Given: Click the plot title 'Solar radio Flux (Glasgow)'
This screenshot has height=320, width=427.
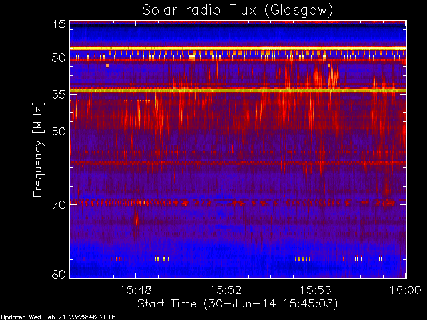Looking at the screenshot, I should [x=238, y=11].
